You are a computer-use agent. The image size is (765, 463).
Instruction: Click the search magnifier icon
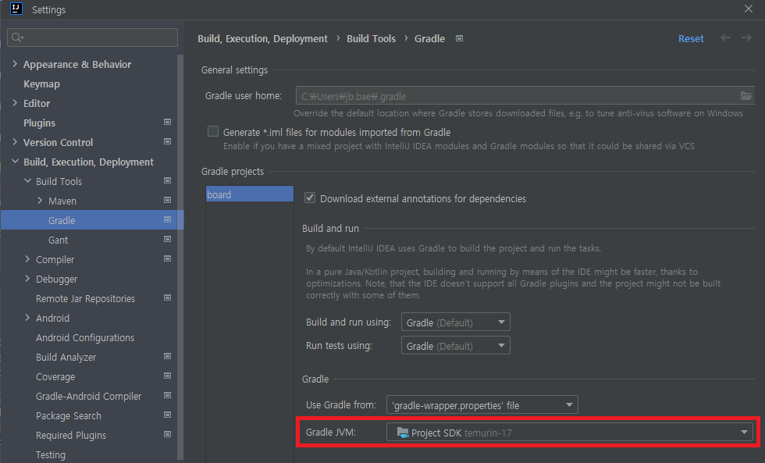tap(17, 37)
